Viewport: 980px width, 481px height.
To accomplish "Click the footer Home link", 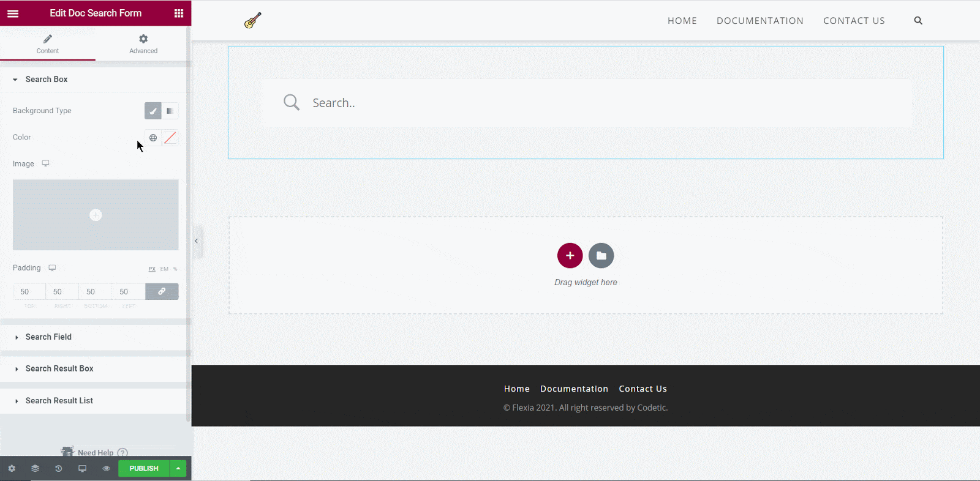I will (517, 389).
